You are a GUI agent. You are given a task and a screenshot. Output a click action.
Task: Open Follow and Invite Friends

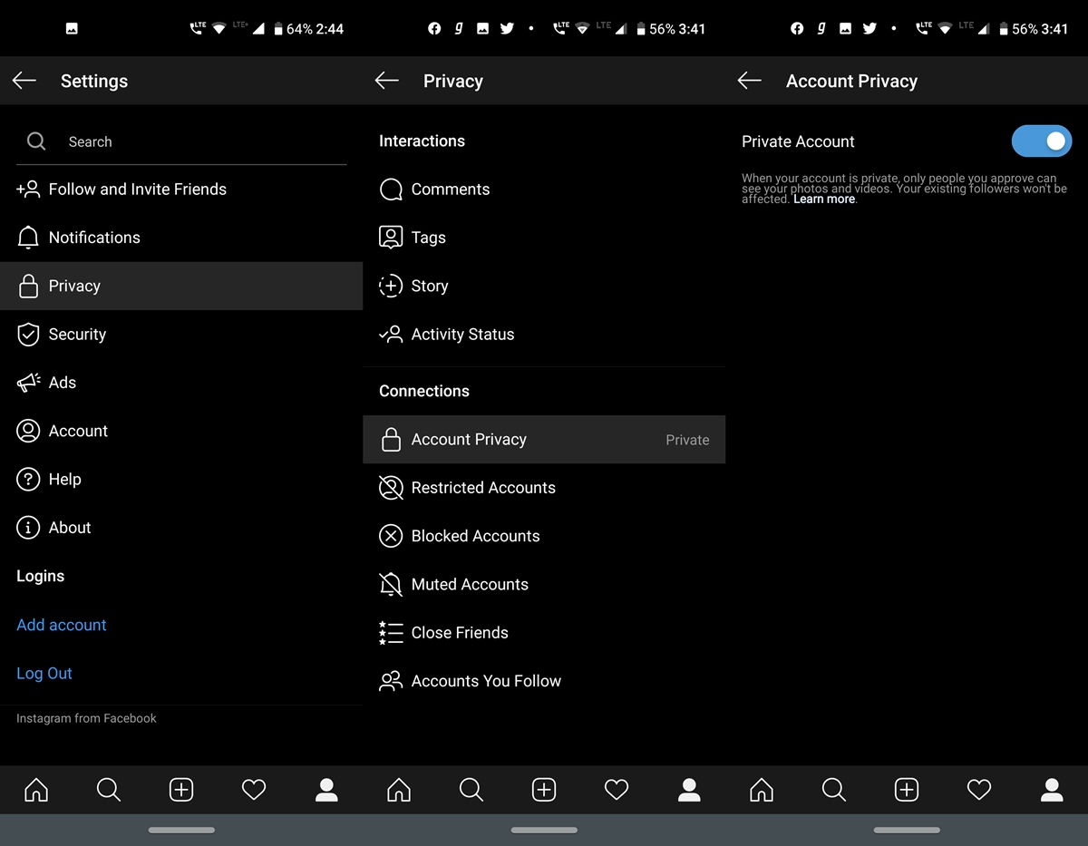(x=181, y=190)
